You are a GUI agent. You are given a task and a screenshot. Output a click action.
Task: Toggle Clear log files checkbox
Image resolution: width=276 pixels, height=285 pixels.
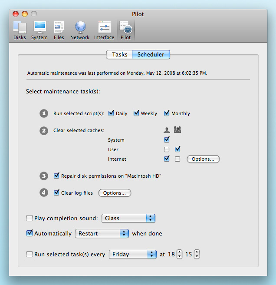(56, 192)
